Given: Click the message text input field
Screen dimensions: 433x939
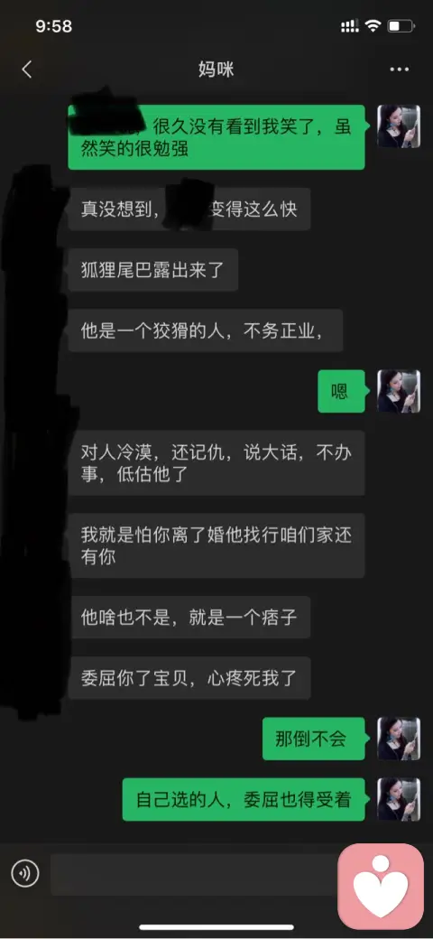Looking at the screenshot, I should pos(194,874).
